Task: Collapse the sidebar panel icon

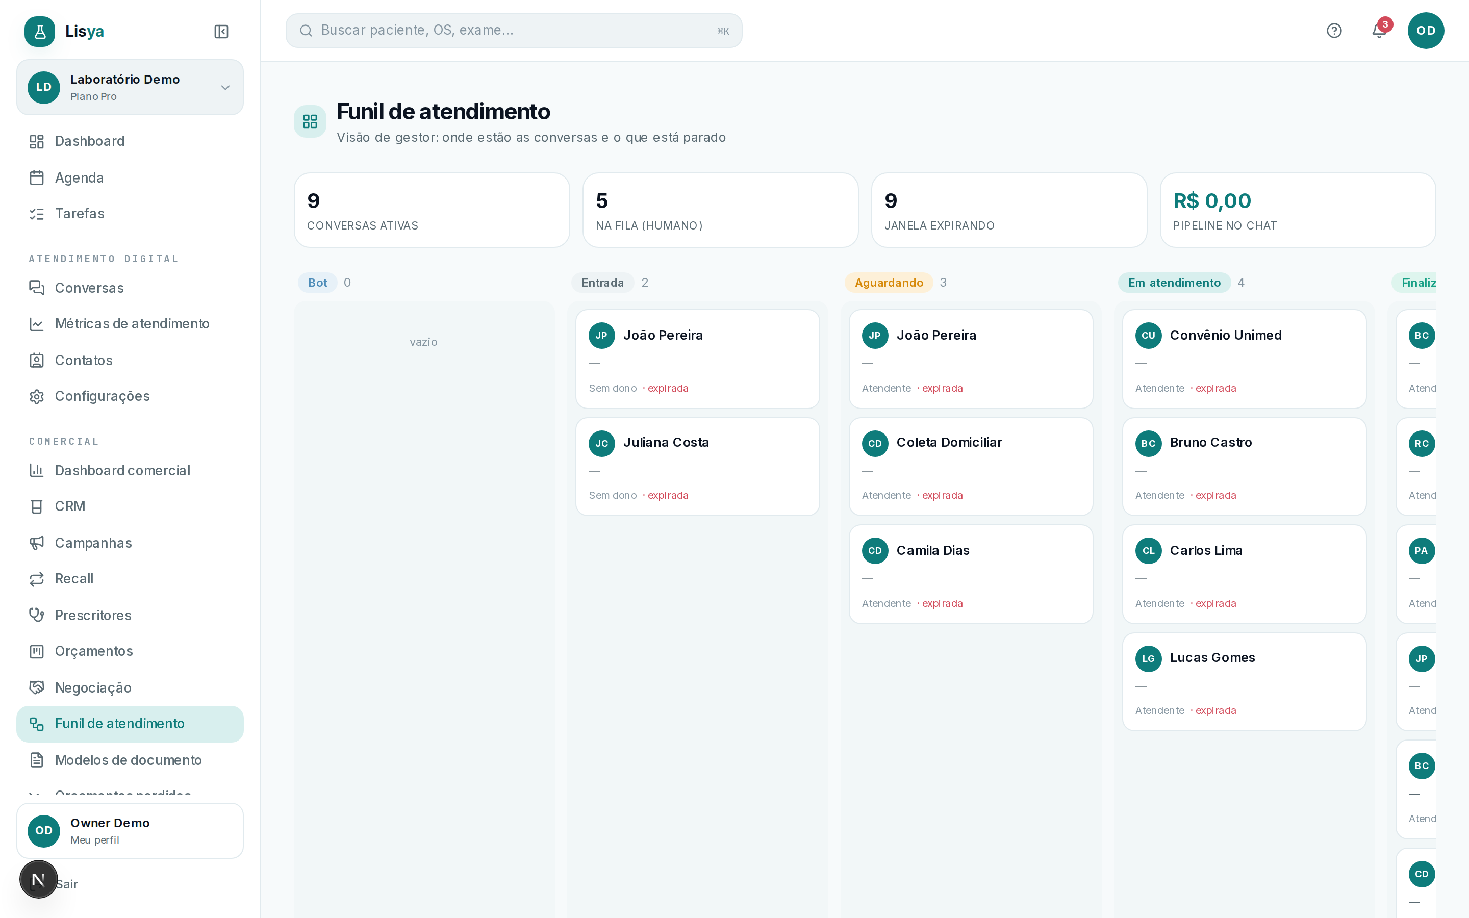Action: point(221,32)
